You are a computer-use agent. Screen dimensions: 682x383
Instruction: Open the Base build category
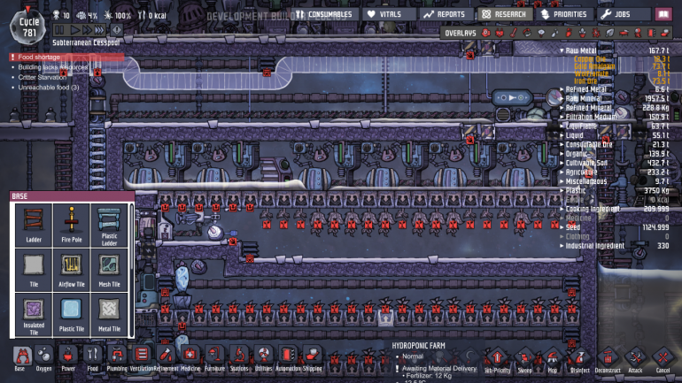coord(20,358)
